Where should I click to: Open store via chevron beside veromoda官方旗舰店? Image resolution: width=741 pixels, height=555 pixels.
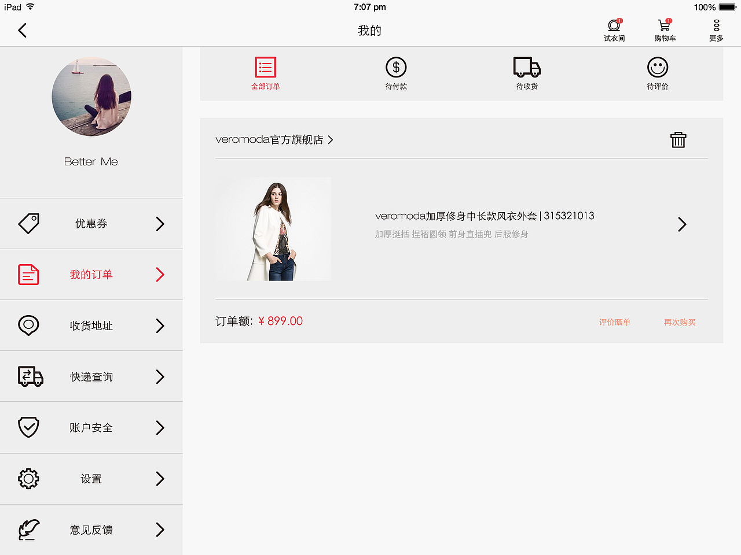331,140
